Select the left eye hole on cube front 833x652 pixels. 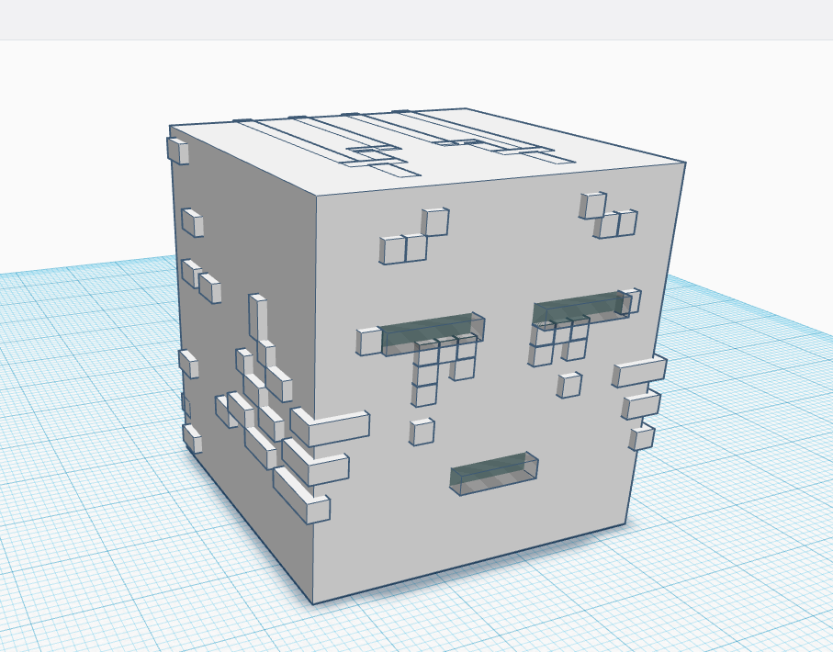(433, 333)
